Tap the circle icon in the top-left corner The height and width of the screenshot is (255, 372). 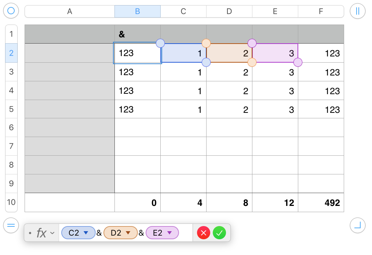11,11
